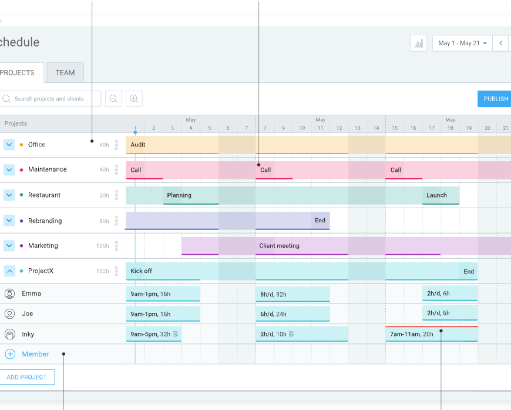The image size is (511, 410).
Task: Switch to the TEAM tab
Action: [65, 73]
